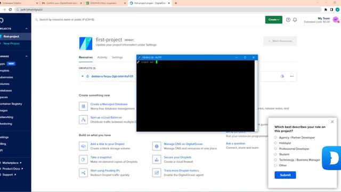Open Volumes in the sidebar
Image resolution: width=341 pixels, height=192 pixels.
click(5, 84)
